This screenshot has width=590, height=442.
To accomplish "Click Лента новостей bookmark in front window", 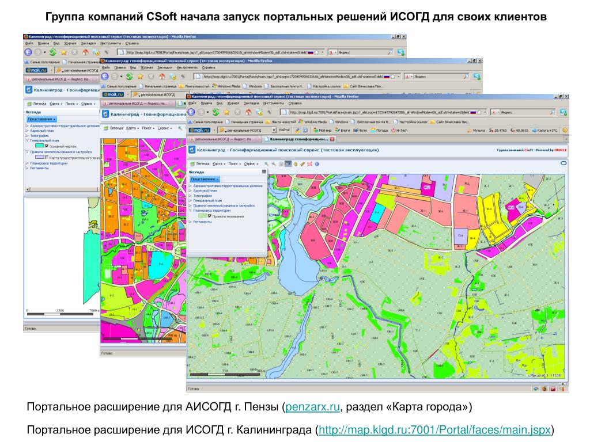I will tap(281, 122).
